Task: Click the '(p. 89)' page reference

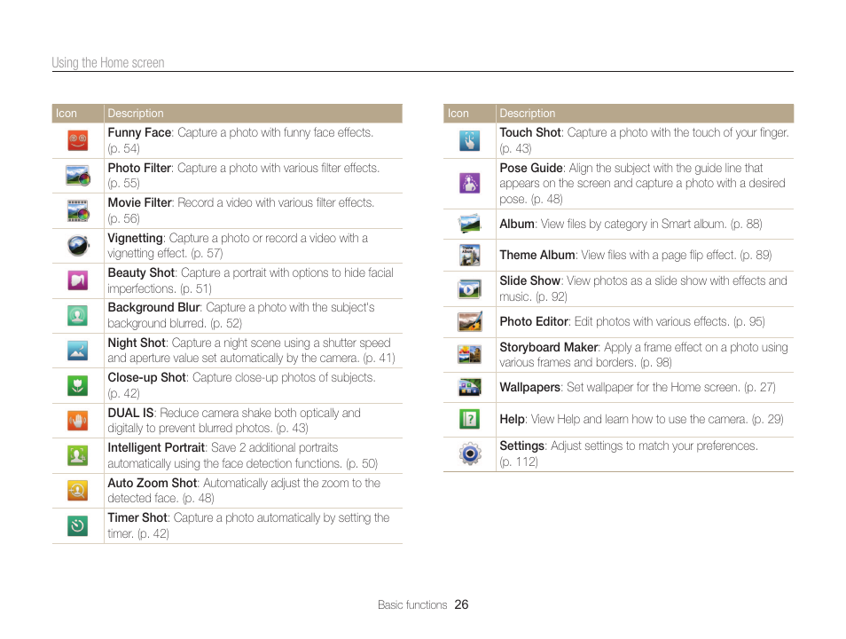Action: [x=756, y=255]
